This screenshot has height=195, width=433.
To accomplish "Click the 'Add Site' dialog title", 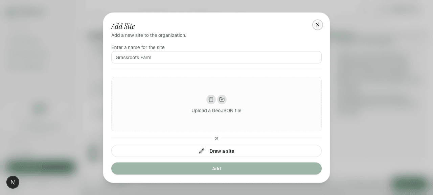I will [123, 26].
